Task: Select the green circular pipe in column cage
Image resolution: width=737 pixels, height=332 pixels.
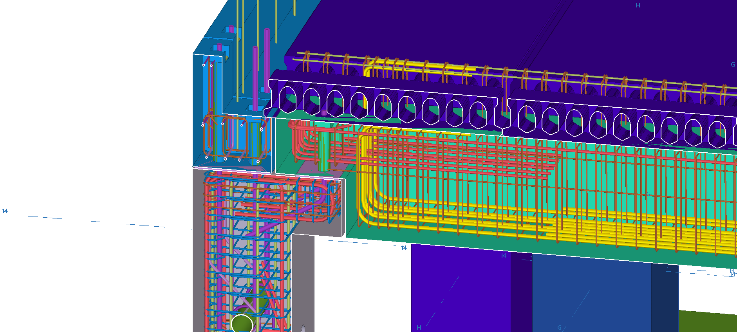Action: coord(242,323)
